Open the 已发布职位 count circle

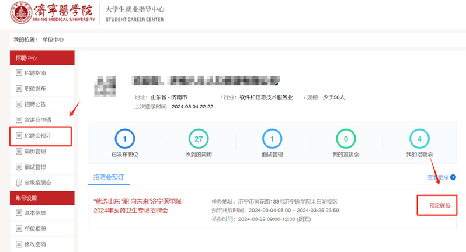(x=124, y=139)
